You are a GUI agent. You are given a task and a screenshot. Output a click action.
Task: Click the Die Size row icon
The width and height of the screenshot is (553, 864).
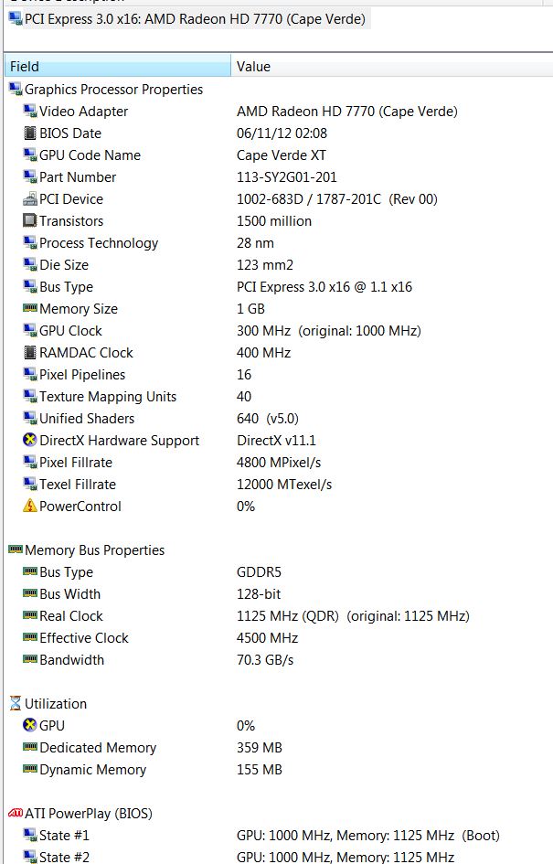point(30,264)
